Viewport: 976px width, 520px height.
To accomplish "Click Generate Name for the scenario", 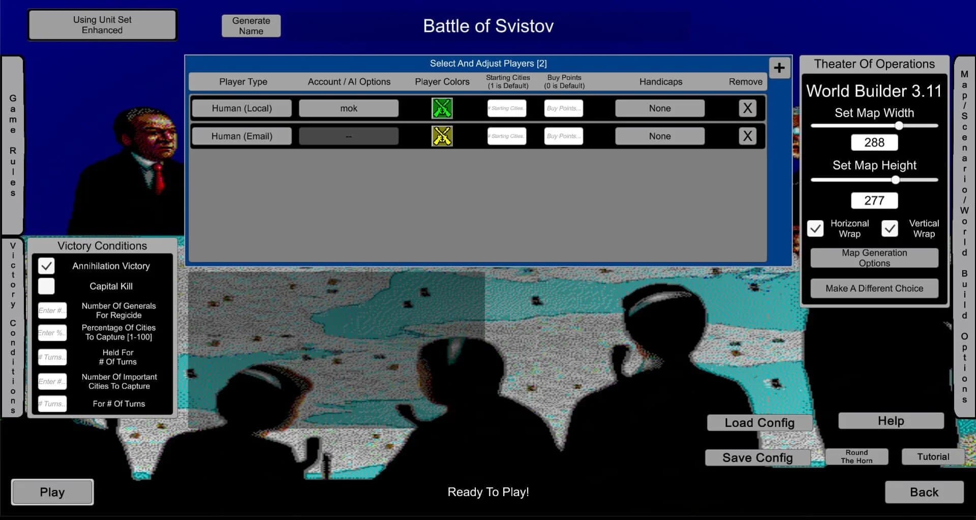I will pos(251,25).
